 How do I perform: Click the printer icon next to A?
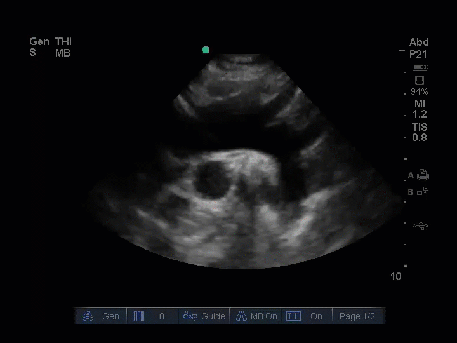point(423,176)
